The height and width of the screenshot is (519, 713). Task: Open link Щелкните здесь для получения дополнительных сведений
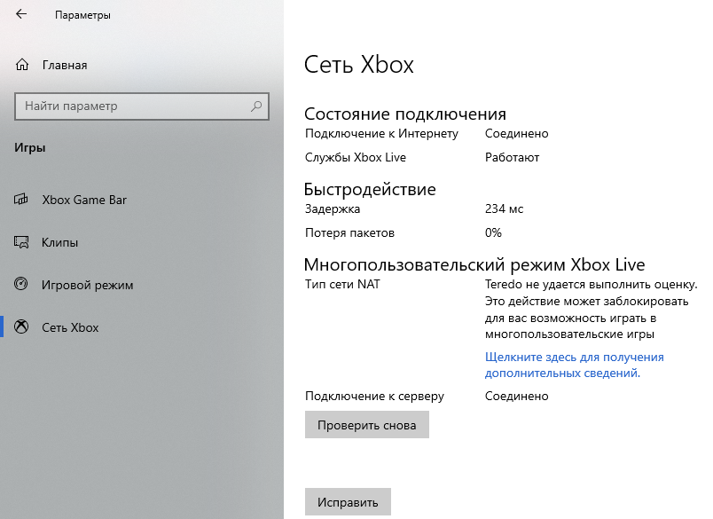click(x=574, y=365)
